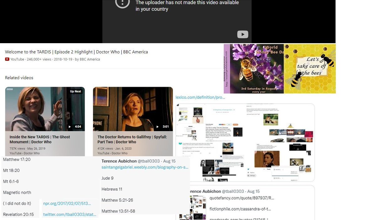The image size is (376, 220).
Task: Click the Let's take care of the bees image
Action: (310, 69)
